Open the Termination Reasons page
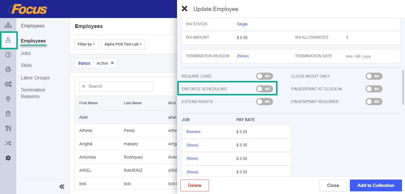The width and height of the screenshot is (405, 194). pos(33,93)
